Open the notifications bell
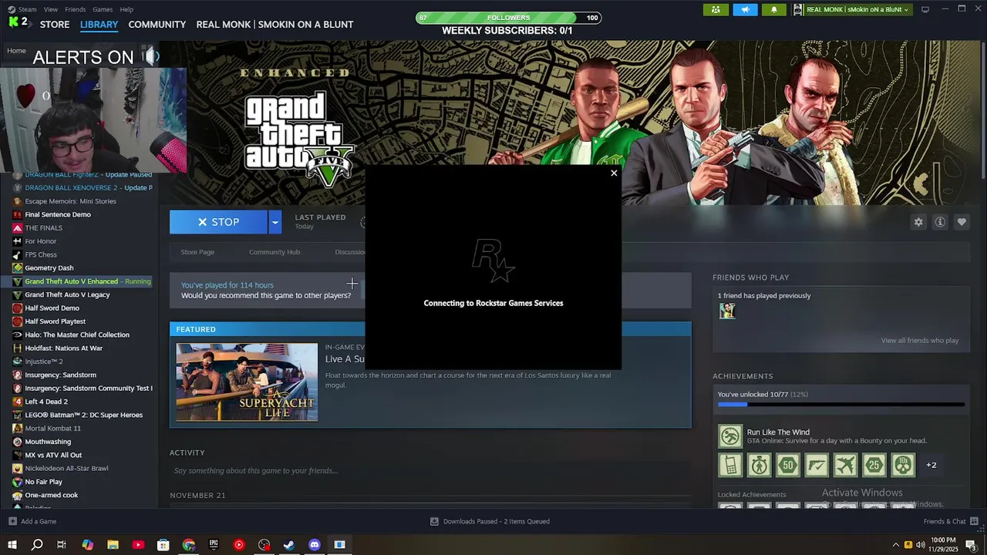The width and height of the screenshot is (987, 555). click(x=774, y=9)
